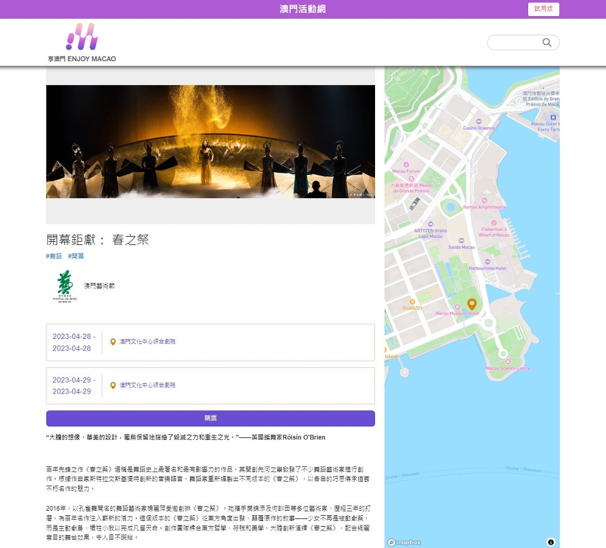Click Macao Science Centre map icon

508,361
